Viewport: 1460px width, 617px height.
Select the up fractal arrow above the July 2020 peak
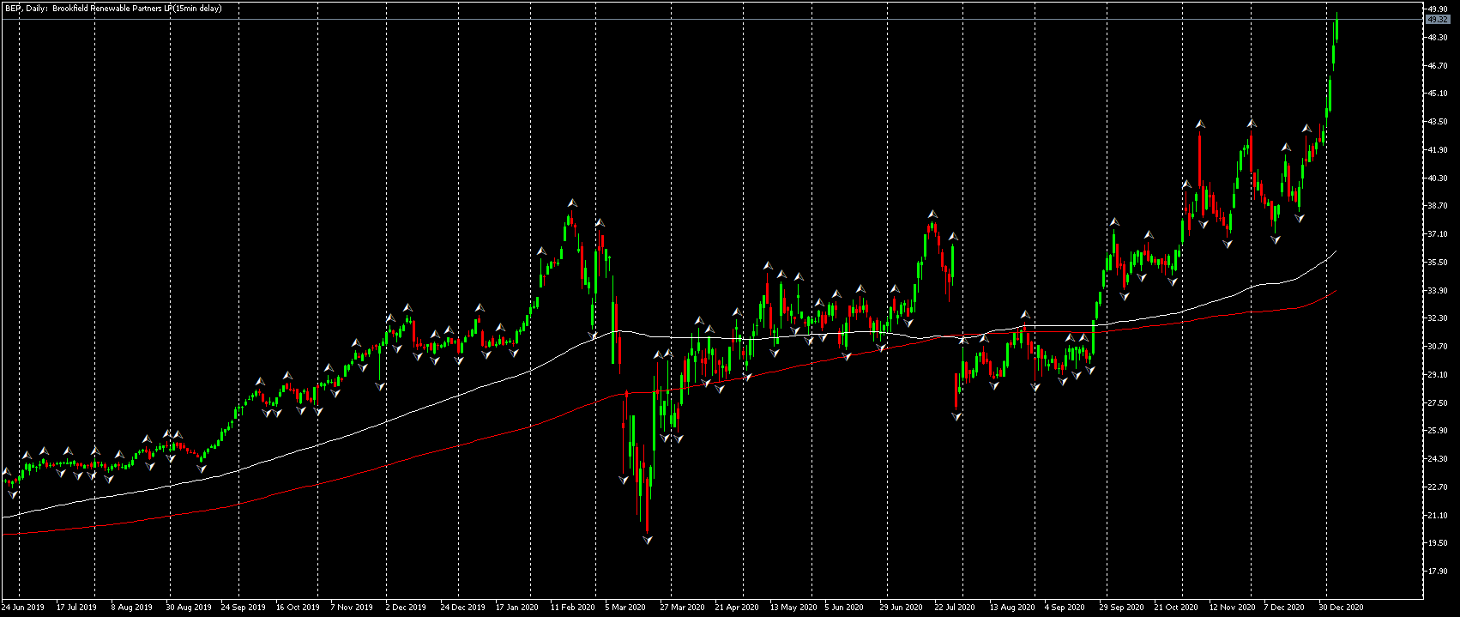coord(932,214)
